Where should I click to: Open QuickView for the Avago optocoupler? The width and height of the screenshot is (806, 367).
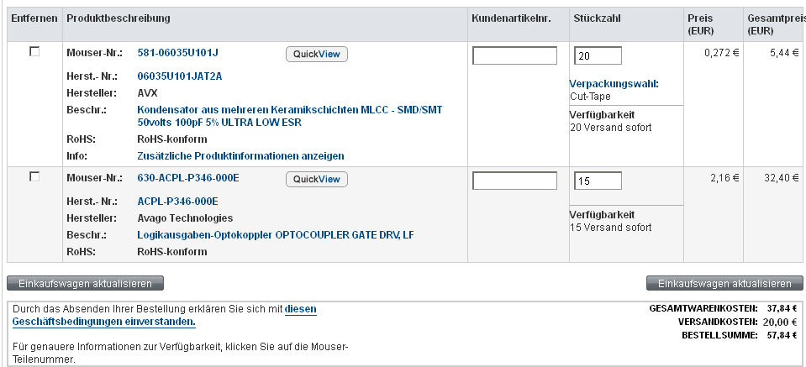(x=317, y=179)
